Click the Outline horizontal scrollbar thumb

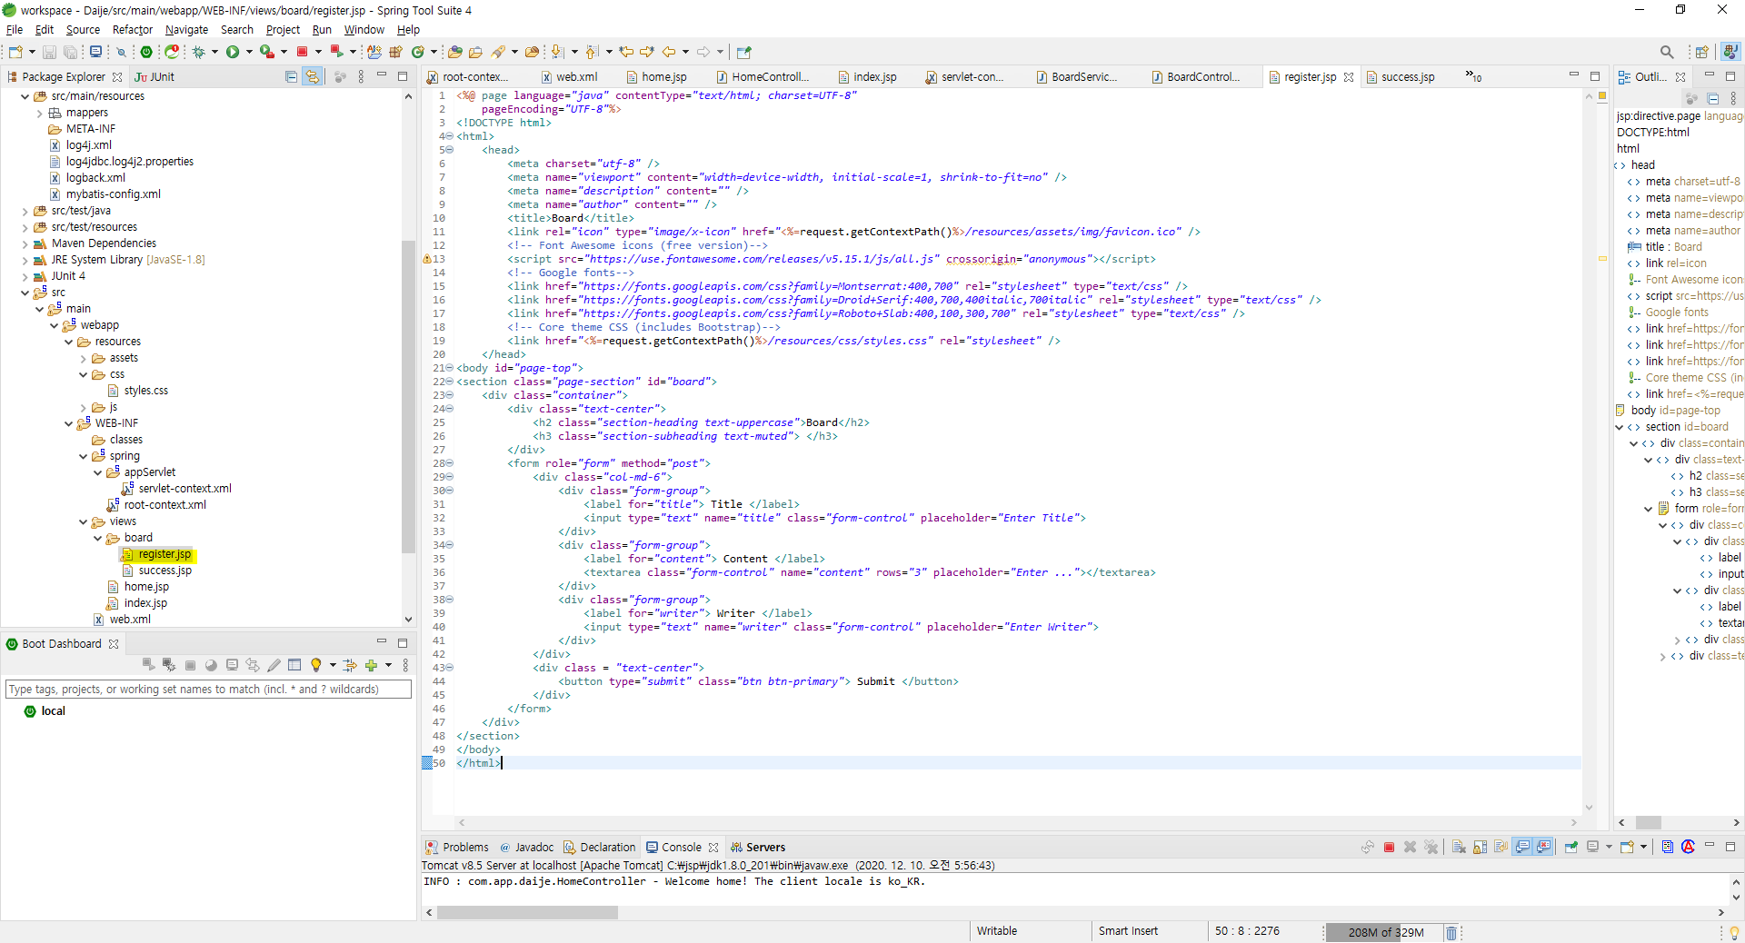pos(1648,823)
